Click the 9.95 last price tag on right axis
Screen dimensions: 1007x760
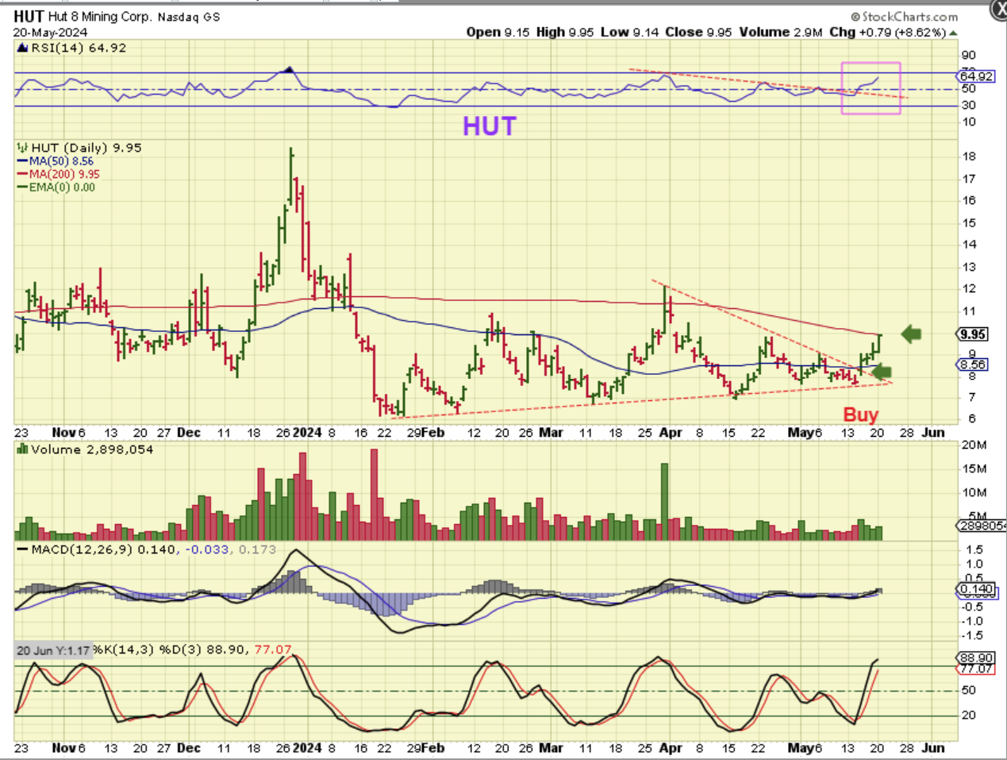pyautogui.click(x=974, y=334)
